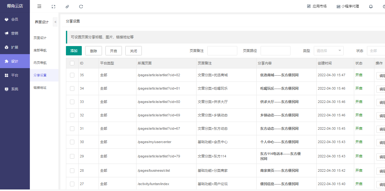Collapse the 界面设计 submenu panel
Image resolution: width=385 pixels, height=191 pixels.
click(x=55, y=22)
